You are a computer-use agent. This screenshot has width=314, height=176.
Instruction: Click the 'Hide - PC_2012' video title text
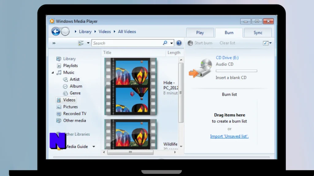point(170,85)
